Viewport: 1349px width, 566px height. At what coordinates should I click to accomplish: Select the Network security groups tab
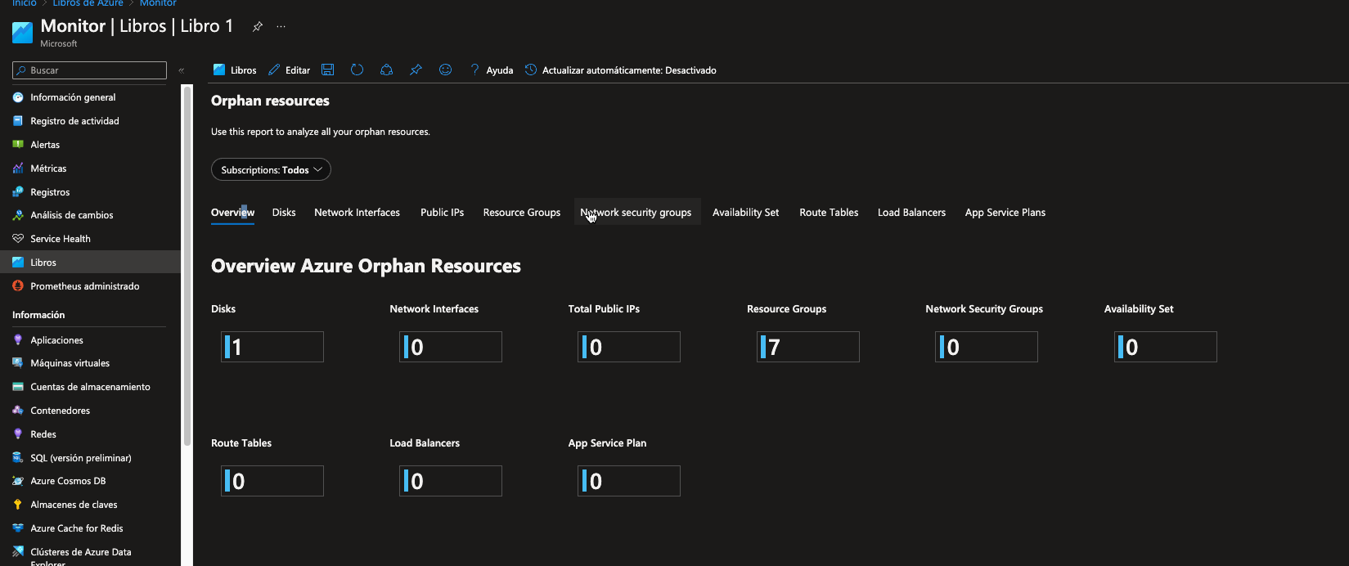tap(636, 213)
